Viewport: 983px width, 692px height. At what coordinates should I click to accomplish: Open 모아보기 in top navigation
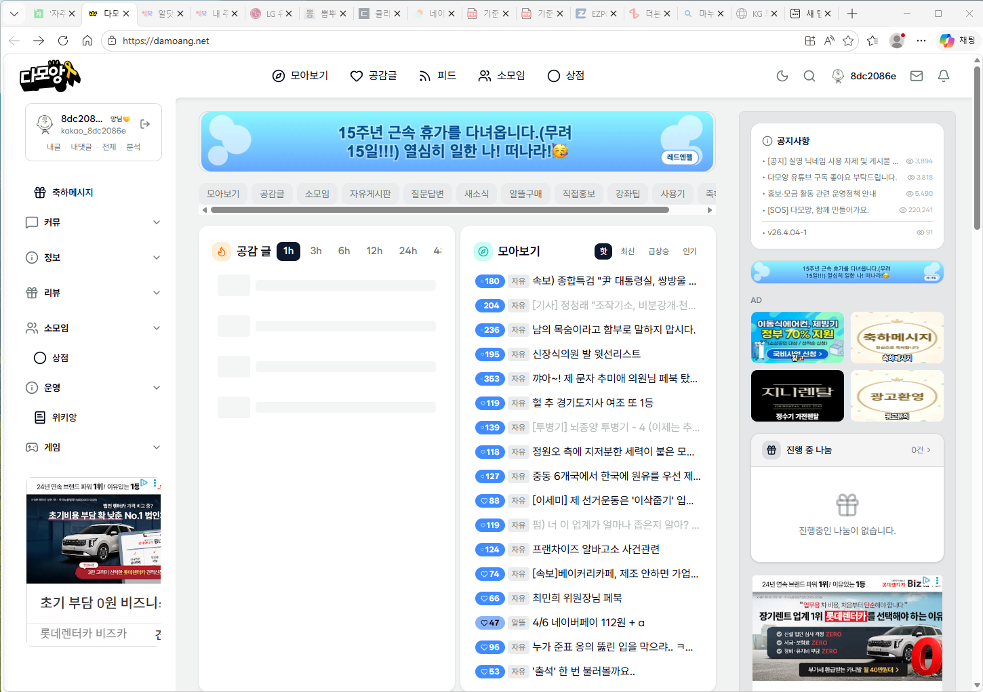[300, 75]
